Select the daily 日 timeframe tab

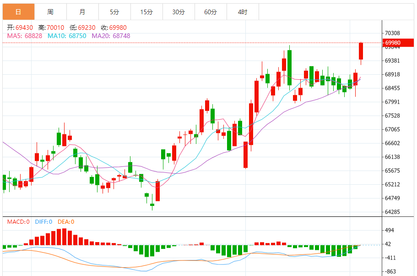pyautogui.click(x=19, y=12)
